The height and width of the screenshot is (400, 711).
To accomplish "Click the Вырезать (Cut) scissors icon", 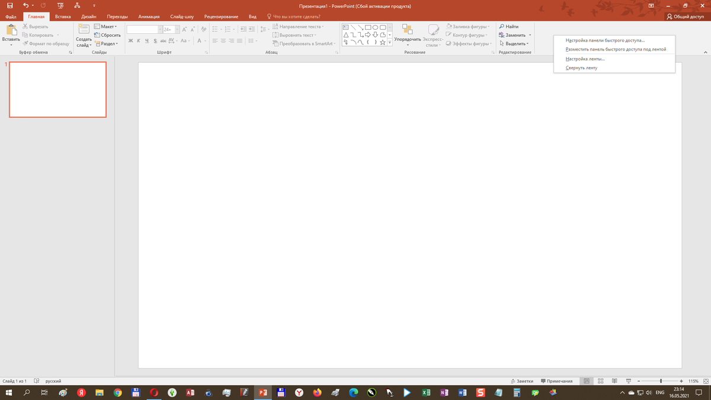I will pyautogui.click(x=25, y=27).
